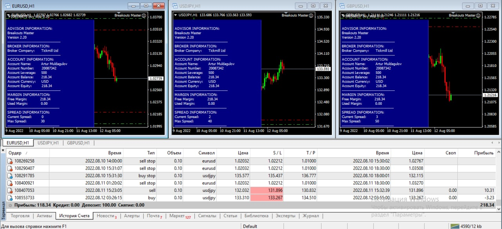Sort by the T / P column header
Screen dimensions: 502x229
300,153
